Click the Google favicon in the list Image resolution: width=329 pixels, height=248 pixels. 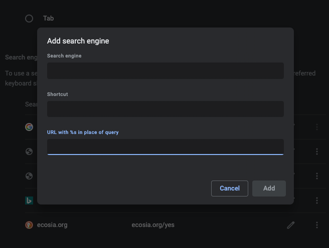coord(29,127)
